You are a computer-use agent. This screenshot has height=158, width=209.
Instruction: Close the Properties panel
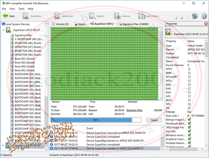(x=206, y=24)
